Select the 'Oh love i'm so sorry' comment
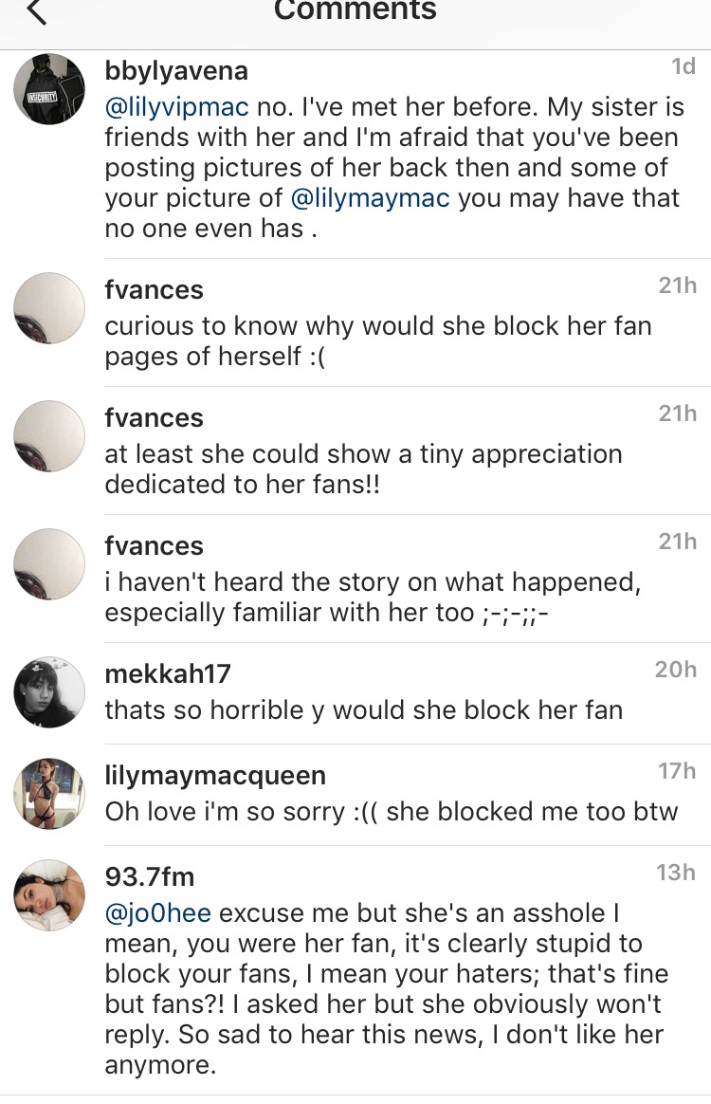This screenshot has height=1104, width=711. click(x=391, y=812)
